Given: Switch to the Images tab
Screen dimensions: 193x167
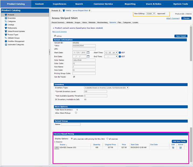Looking at the screenshot, I should (x=77, y=23).
